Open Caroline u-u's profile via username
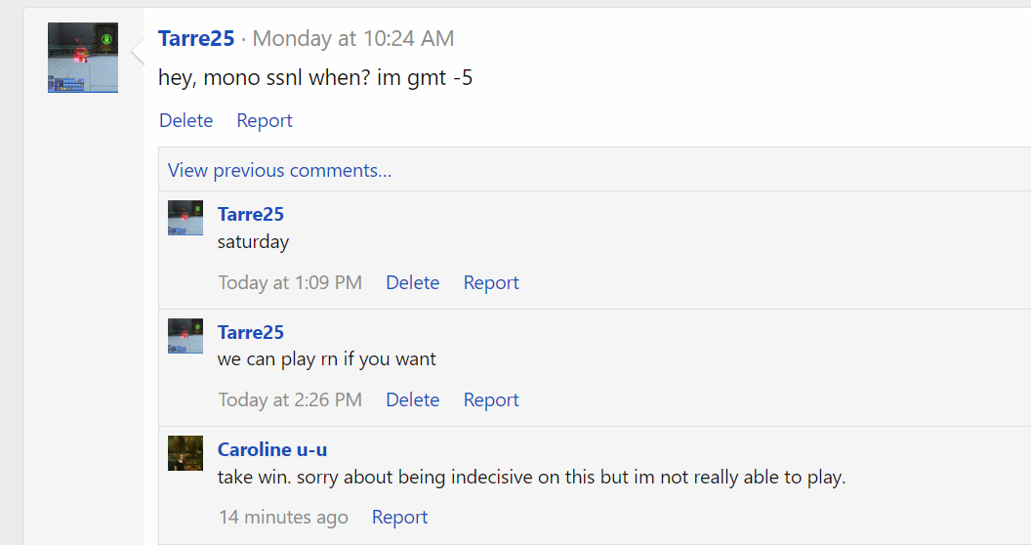 point(272,449)
